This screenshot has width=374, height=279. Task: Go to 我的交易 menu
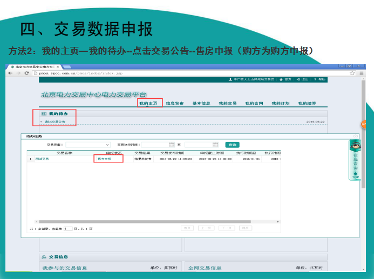tap(227, 103)
